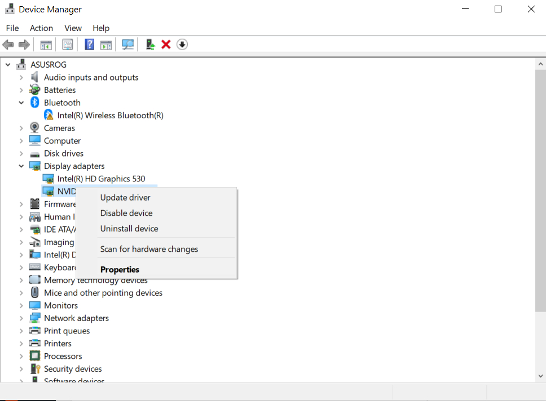
Task: Expand the Network adapters category
Action: 21,318
